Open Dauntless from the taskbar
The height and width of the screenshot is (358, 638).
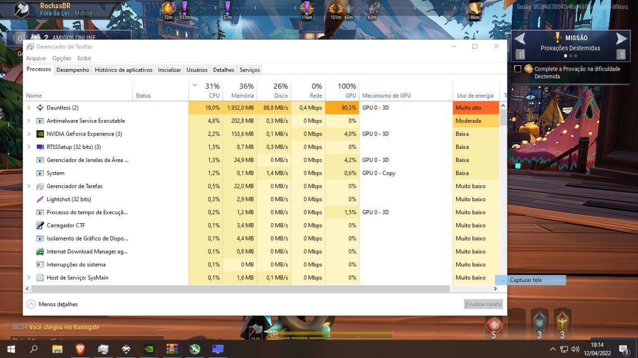126,349
